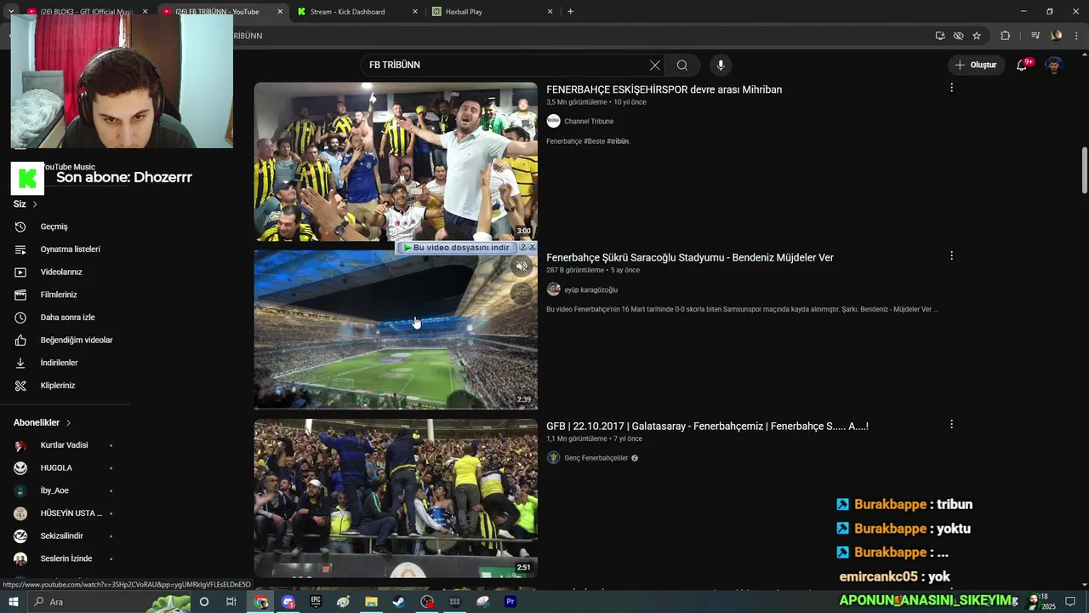The height and width of the screenshot is (613, 1089).
Task: Open options menu for GFB 22.10.2017 video
Action: tap(951, 424)
